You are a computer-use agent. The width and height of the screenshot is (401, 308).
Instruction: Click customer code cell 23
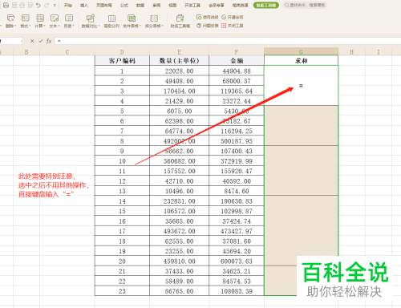click(x=122, y=291)
